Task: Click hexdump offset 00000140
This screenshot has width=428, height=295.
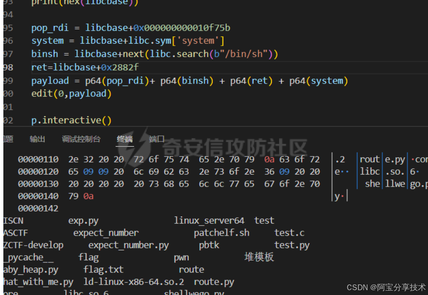Action: [x=38, y=196]
